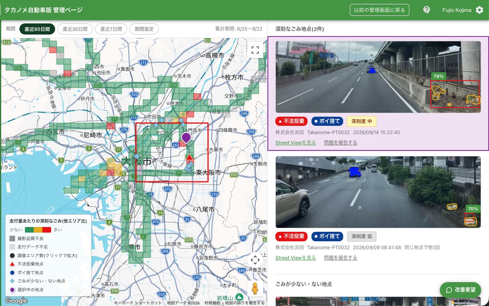Open the highway litter photo with 78% detection
The width and height of the screenshot is (489, 306).
[x=378, y=77]
